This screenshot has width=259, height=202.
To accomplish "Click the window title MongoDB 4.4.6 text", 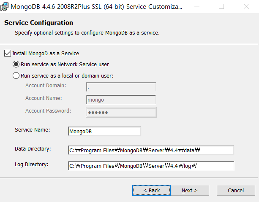I will pos(96,7).
